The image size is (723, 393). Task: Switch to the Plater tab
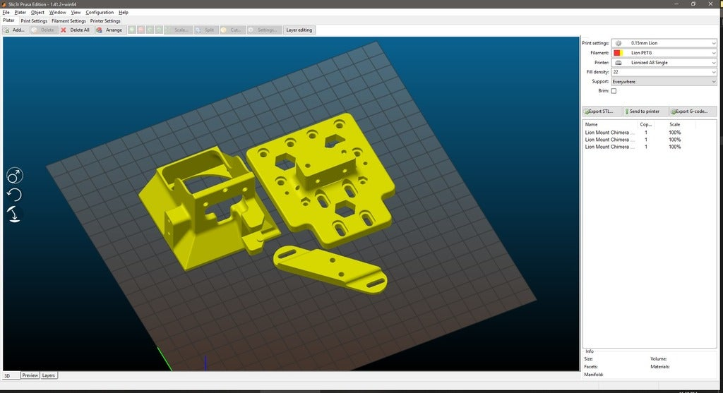[8, 20]
